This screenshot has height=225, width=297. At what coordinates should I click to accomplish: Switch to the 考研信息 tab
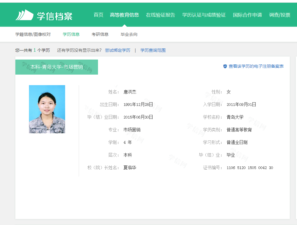click(x=100, y=34)
